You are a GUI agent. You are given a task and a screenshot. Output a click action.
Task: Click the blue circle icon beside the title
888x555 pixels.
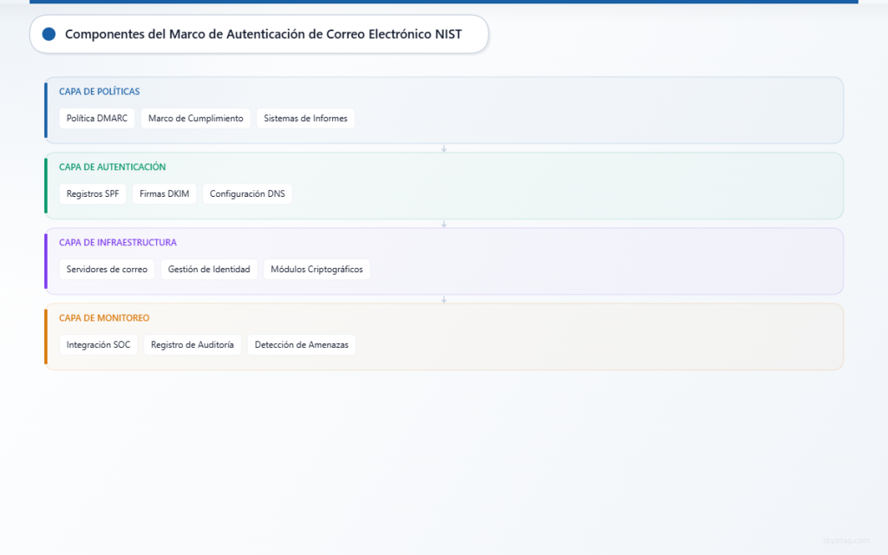pos(49,34)
